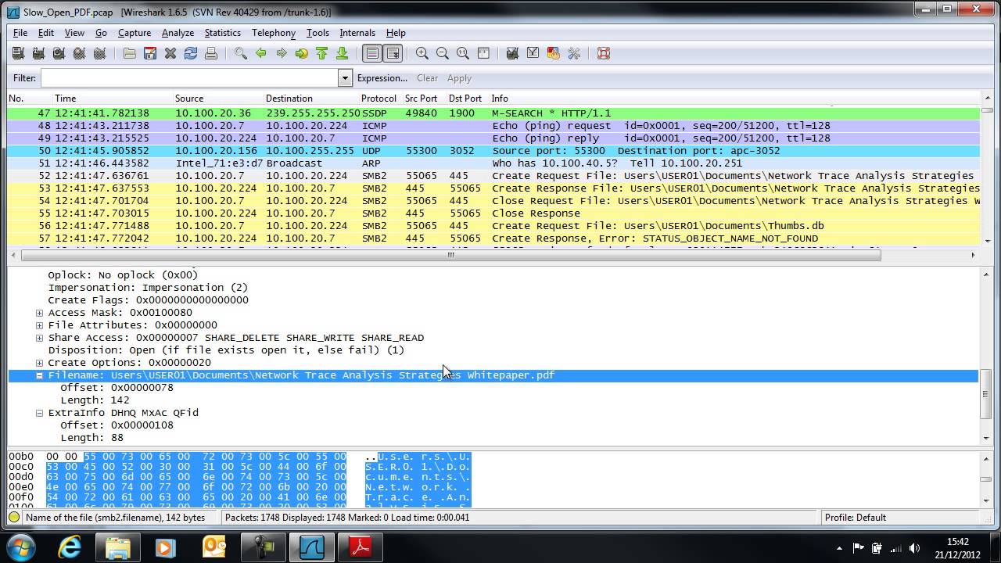Image resolution: width=1001 pixels, height=563 pixels.
Task: Go to packet number icon
Action: (x=302, y=53)
